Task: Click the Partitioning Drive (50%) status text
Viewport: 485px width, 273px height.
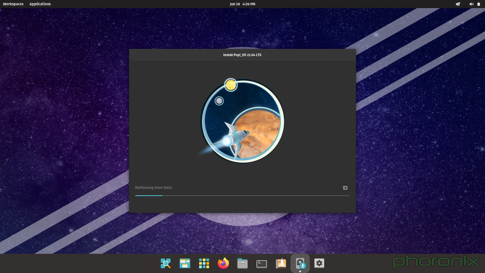Action: (153, 188)
